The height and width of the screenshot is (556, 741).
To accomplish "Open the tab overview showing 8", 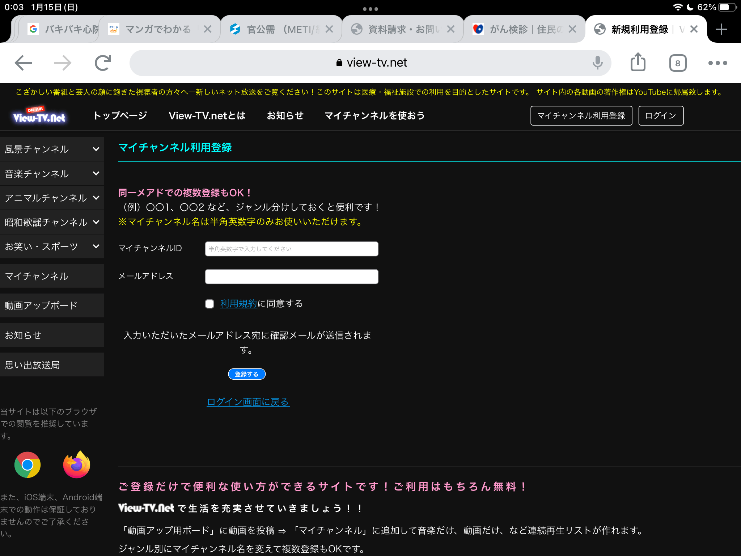I will pyautogui.click(x=678, y=63).
